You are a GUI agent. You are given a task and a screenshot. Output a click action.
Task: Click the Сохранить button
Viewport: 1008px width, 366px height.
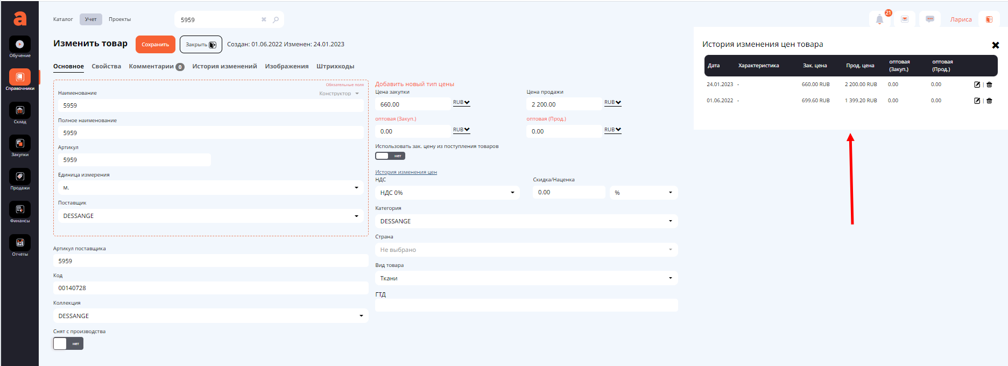click(x=155, y=45)
